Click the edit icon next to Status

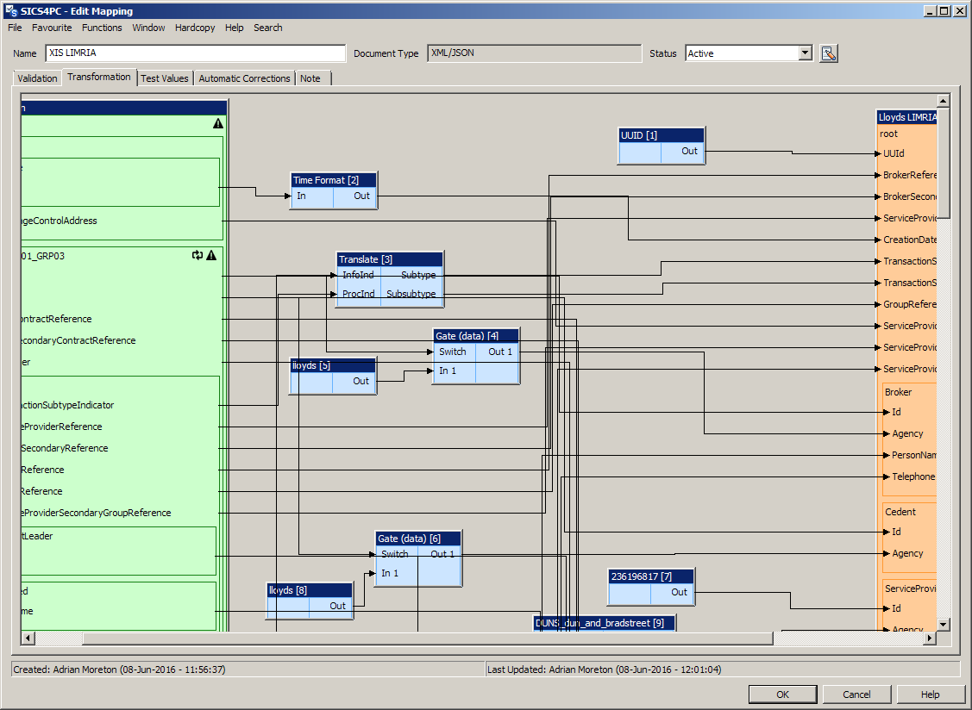[x=829, y=53]
